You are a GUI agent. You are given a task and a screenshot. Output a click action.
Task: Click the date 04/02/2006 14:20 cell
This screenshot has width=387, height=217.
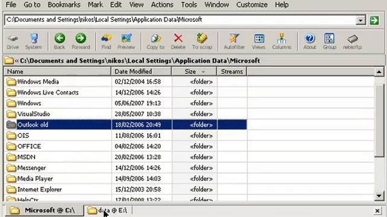point(141,146)
